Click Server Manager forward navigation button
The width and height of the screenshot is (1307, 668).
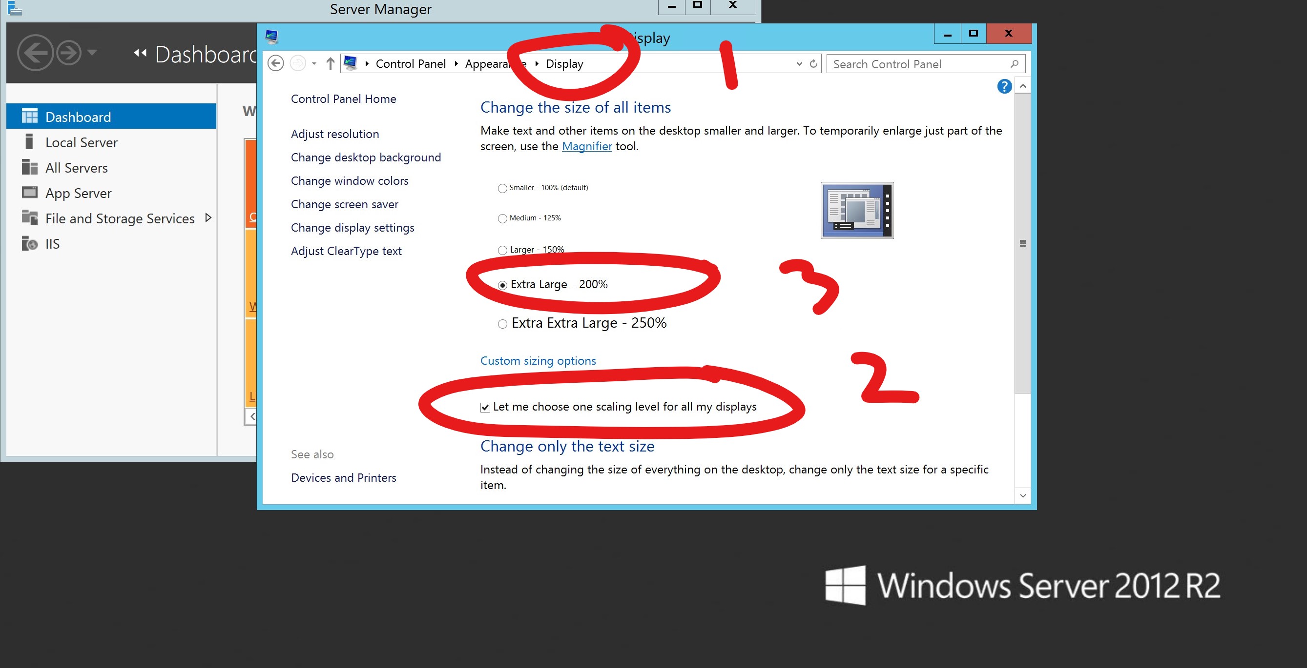coord(68,53)
